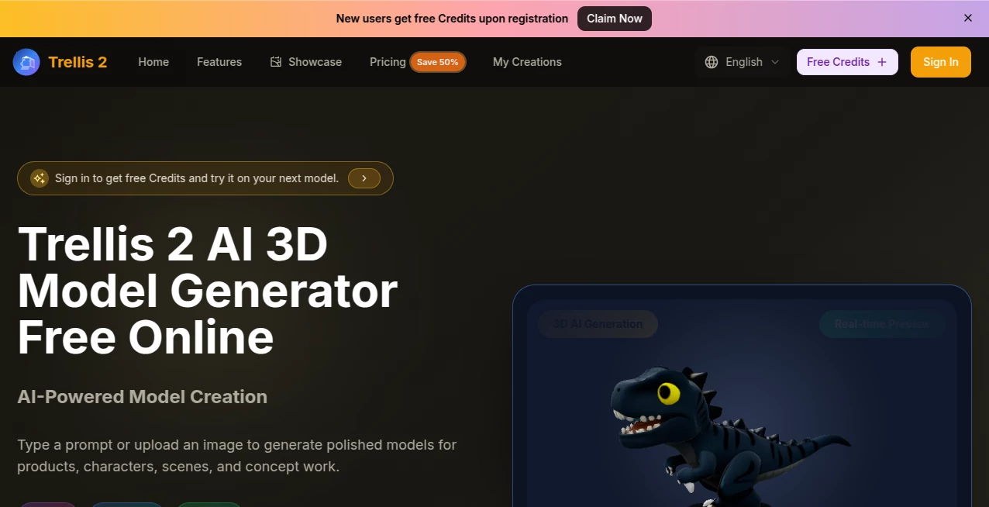
Task: Click the Trellis 2 logo icon
Action: pyautogui.click(x=26, y=62)
